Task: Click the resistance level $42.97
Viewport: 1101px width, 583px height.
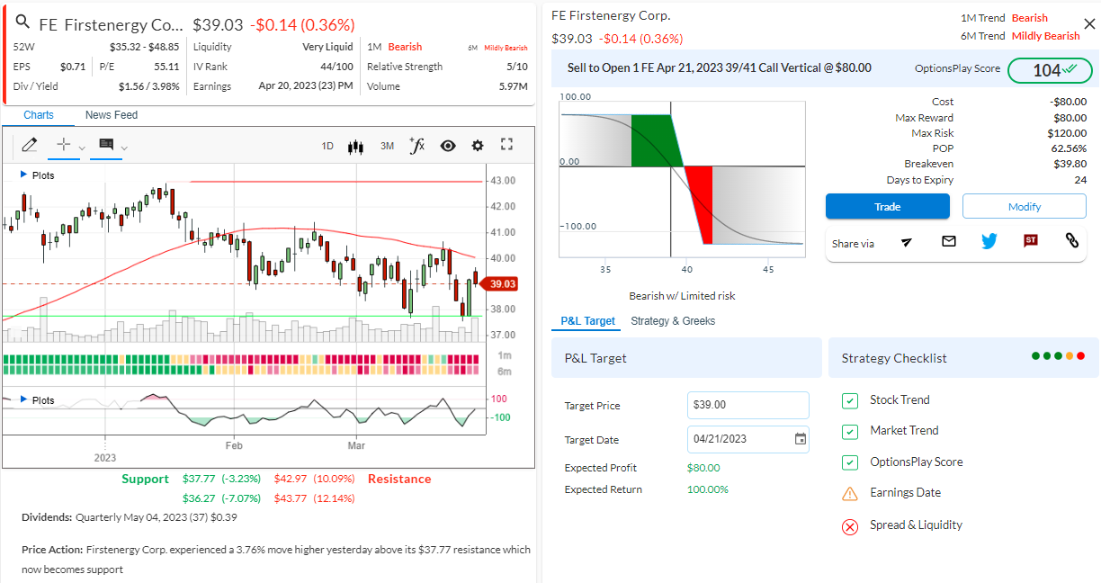Action: (x=291, y=479)
